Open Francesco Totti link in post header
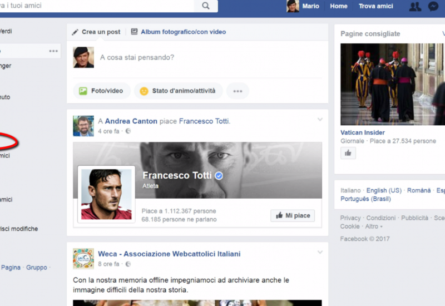 (x=204, y=121)
